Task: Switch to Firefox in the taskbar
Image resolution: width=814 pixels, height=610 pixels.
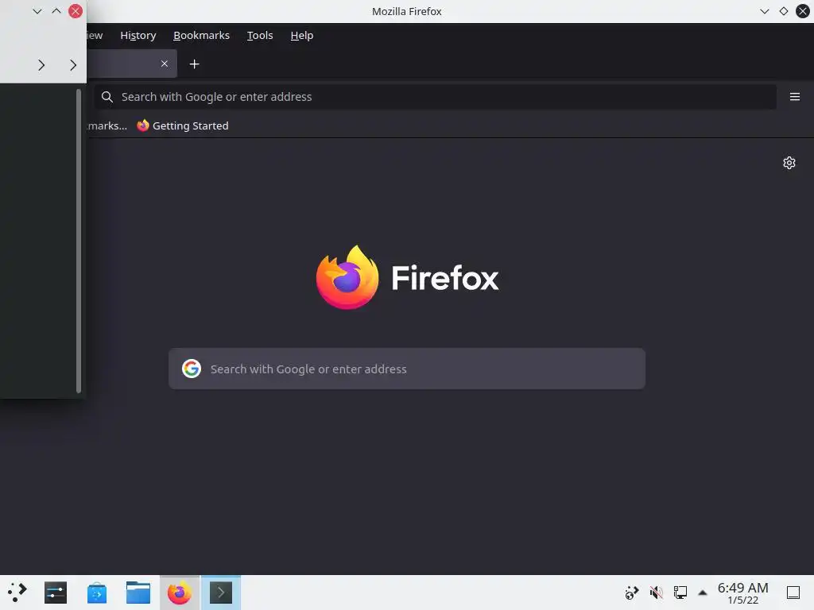Action: pos(180,593)
